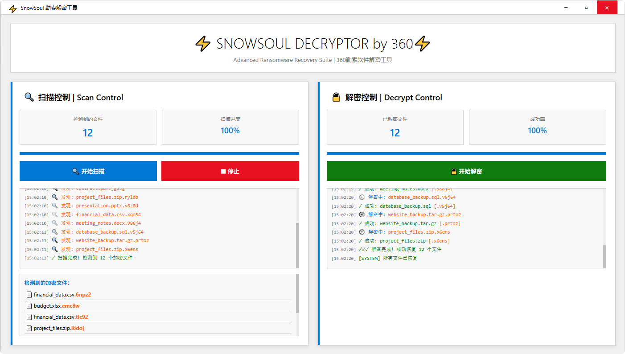Click the lightning bolt left of SNOWSOUL title
Screen dimensions: 625x354
pos(203,44)
